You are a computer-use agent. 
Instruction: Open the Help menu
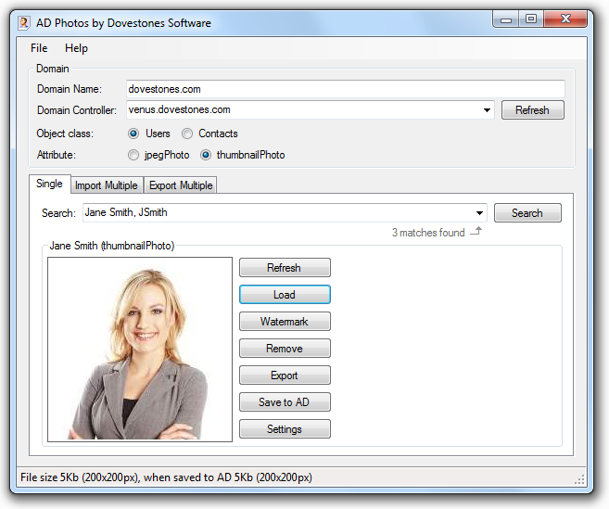pos(76,48)
